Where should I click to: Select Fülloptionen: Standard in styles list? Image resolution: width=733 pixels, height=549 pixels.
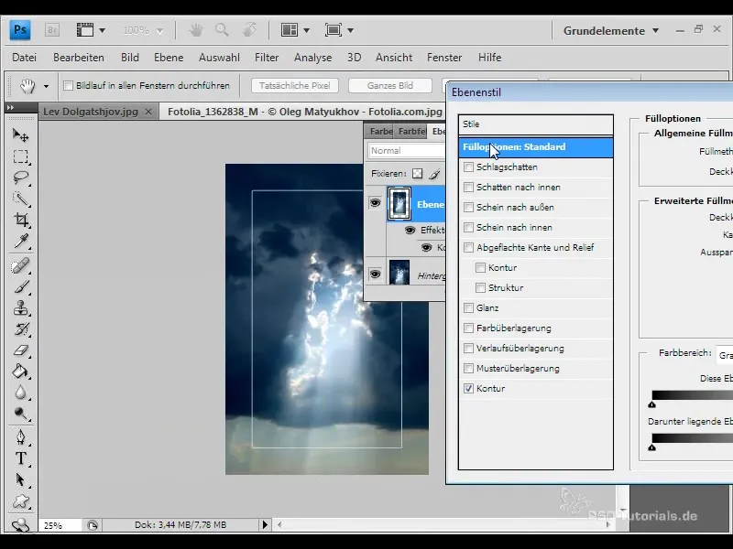pos(536,147)
